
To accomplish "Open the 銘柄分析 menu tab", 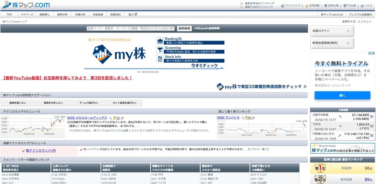I will point(62,15).
